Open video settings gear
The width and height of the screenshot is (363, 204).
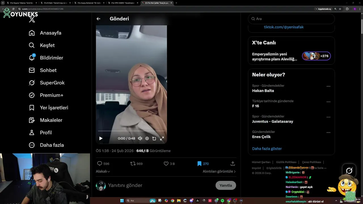tap(147, 139)
